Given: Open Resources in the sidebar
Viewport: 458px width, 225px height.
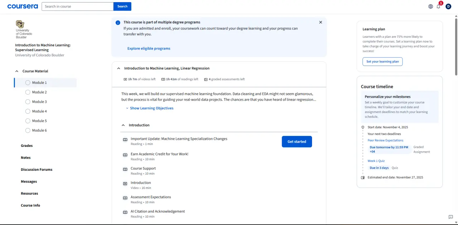Looking at the screenshot, I should point(29,193).
